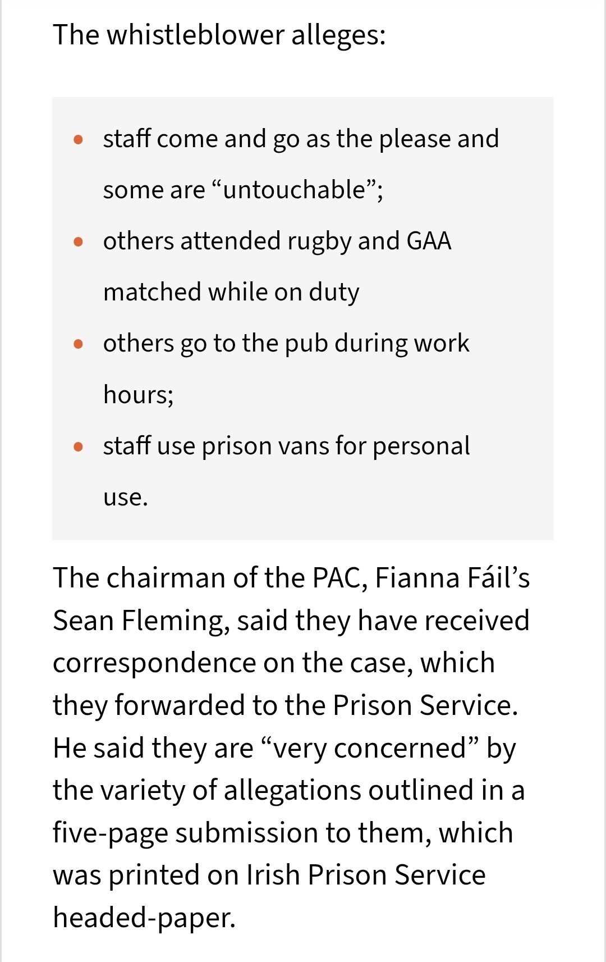Click the word "untouchable" in quotes
This screenshot has width=606, height=962.
pos(295,190)
